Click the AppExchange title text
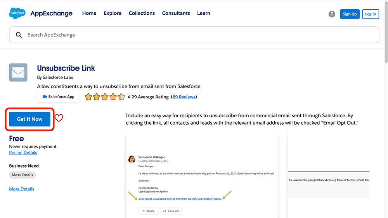The width and height of the screenshot is (388, 218). 52,13
